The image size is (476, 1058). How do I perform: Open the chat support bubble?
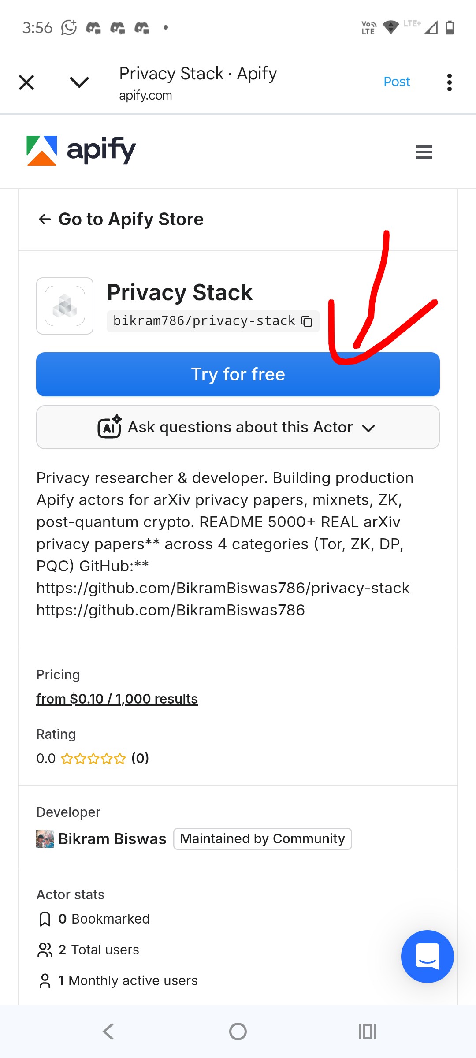click(427, 956)
